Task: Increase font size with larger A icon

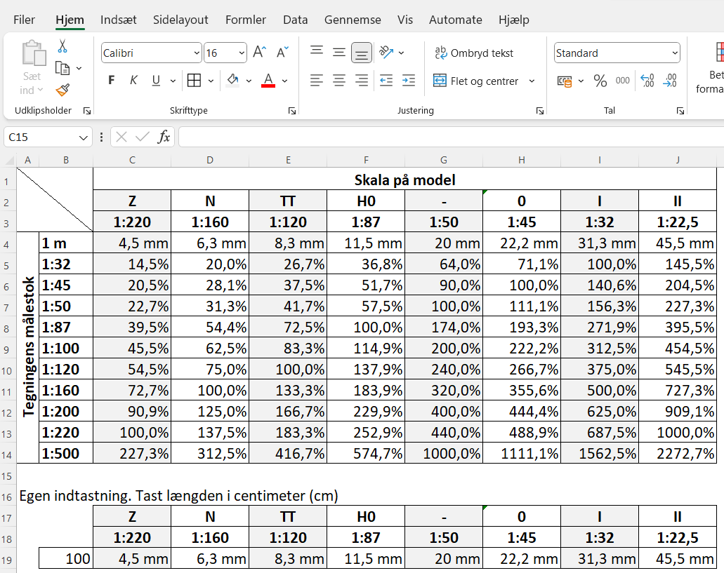Action: click(x=260, y=52)
